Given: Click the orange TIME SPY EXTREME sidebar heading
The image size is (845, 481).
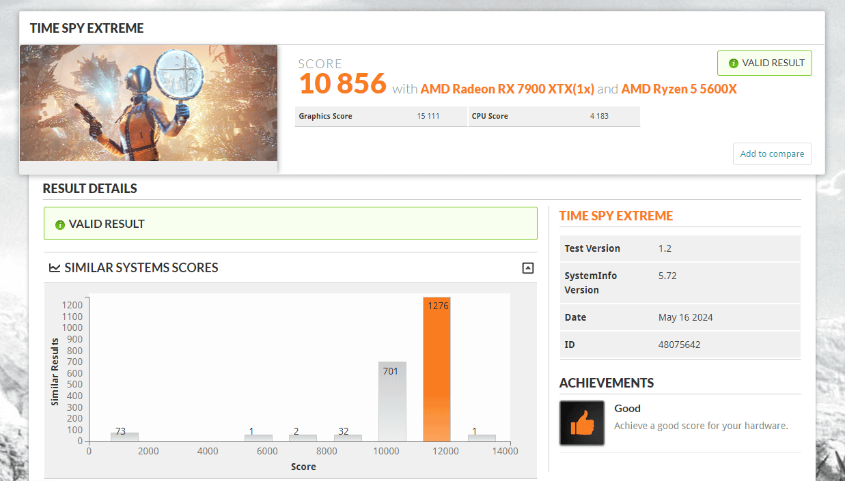Looking at the screenshot, I should tap(616, 216).
